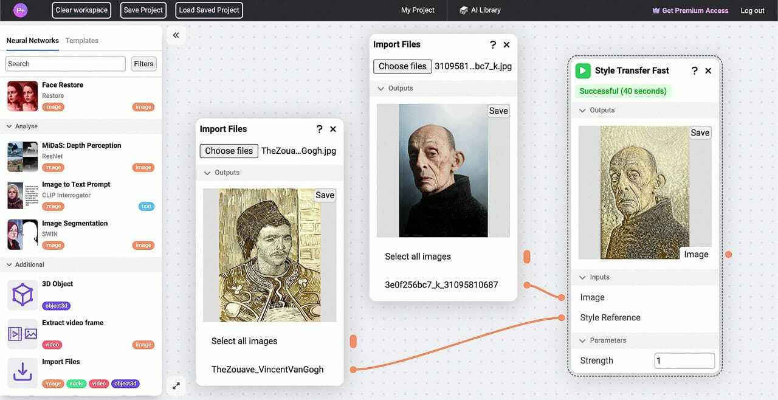Click the text output tag on Image to Text Prompt
Viewport: 778px width, 400px height.
tap(146, 207)
